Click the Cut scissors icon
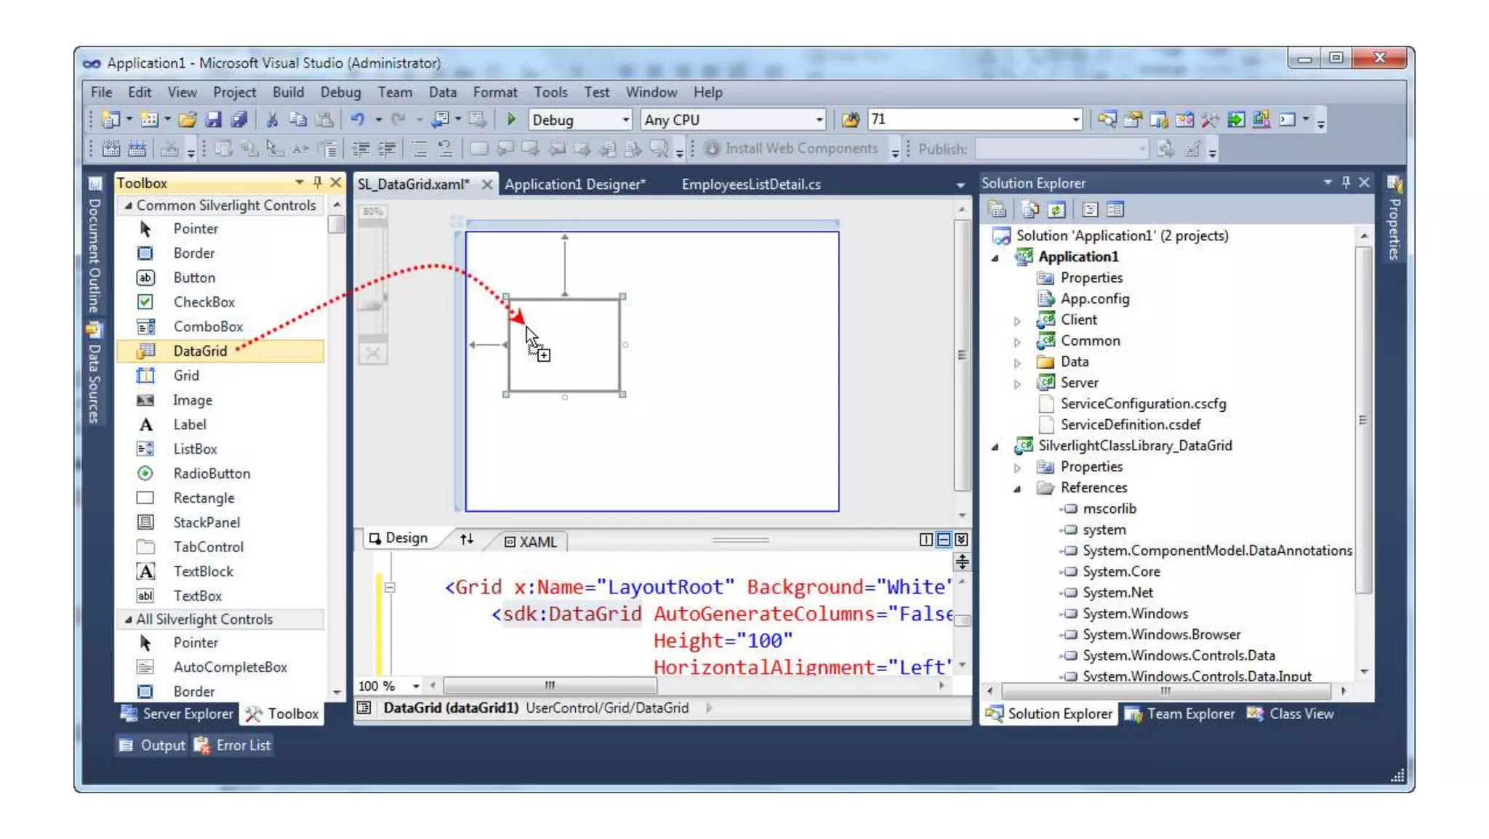This screenshot has height=839, width=1489. tap(272, 119)
